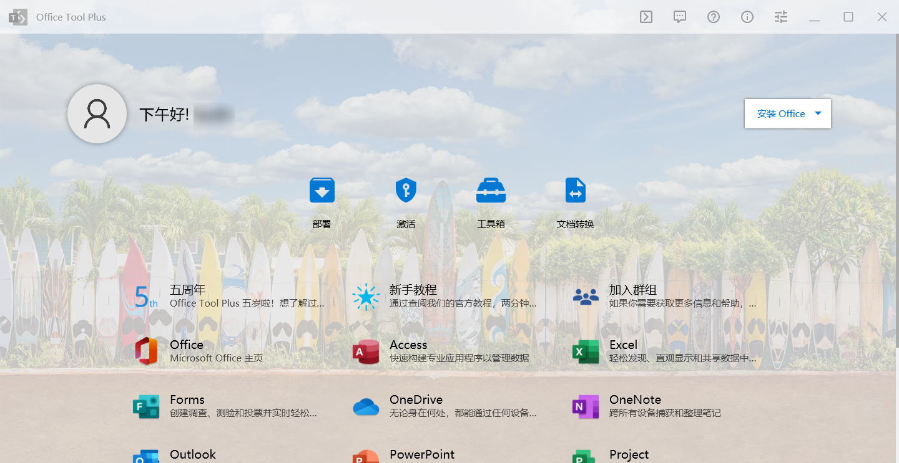This screenshot has height=463, width=899.
Task: Click the vertical scrollbar on right edge
Action: [x=897, y=190]
